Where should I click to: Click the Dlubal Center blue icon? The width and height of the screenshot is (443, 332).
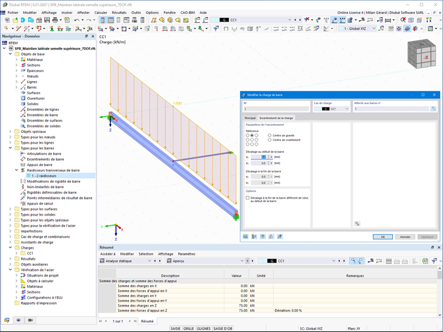23,20
